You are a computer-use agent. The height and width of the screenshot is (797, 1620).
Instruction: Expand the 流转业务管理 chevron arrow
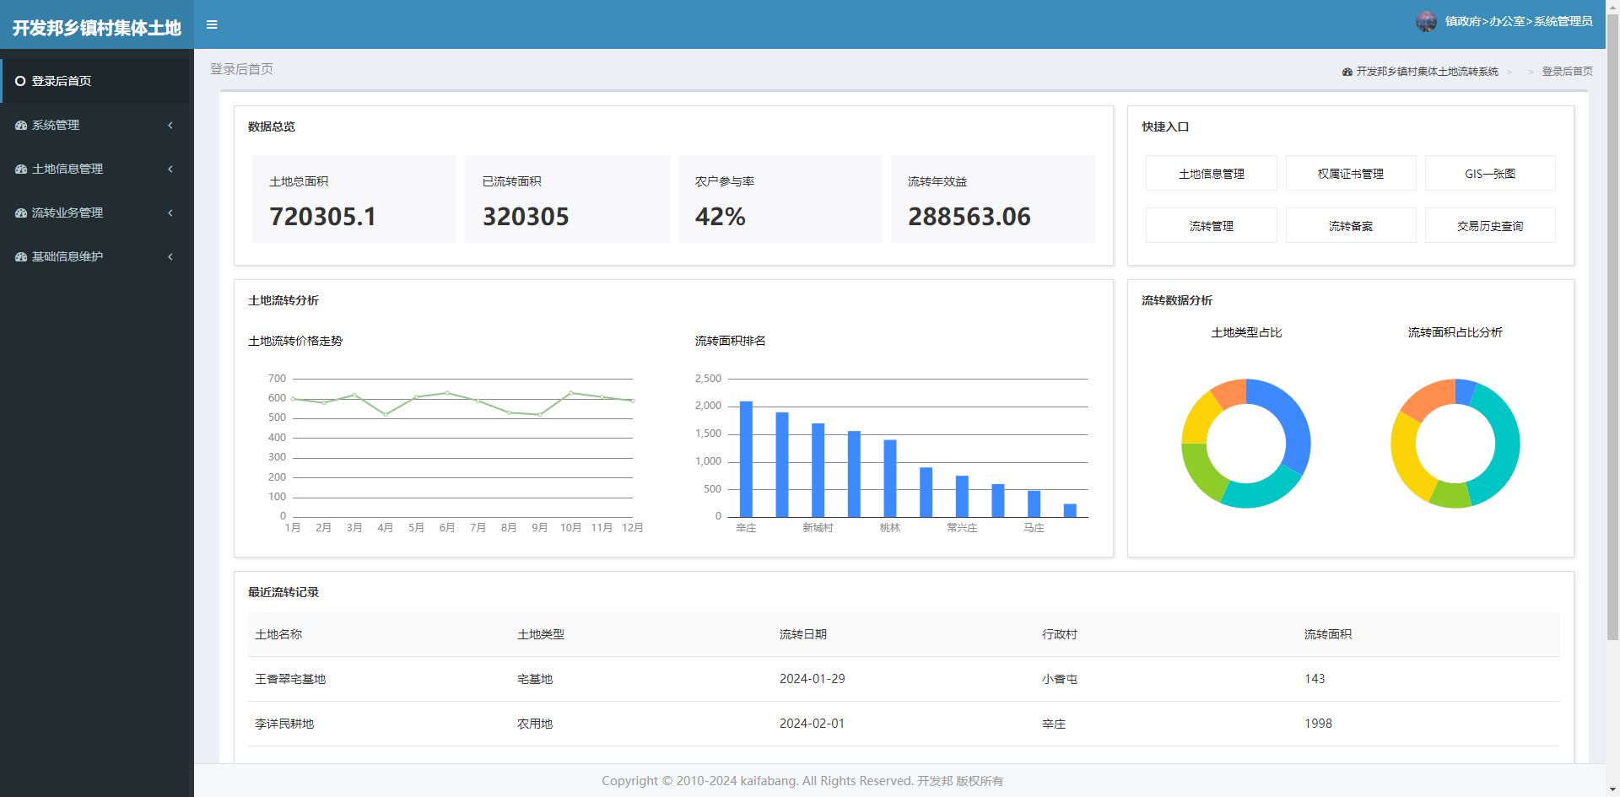coord(170,213)
